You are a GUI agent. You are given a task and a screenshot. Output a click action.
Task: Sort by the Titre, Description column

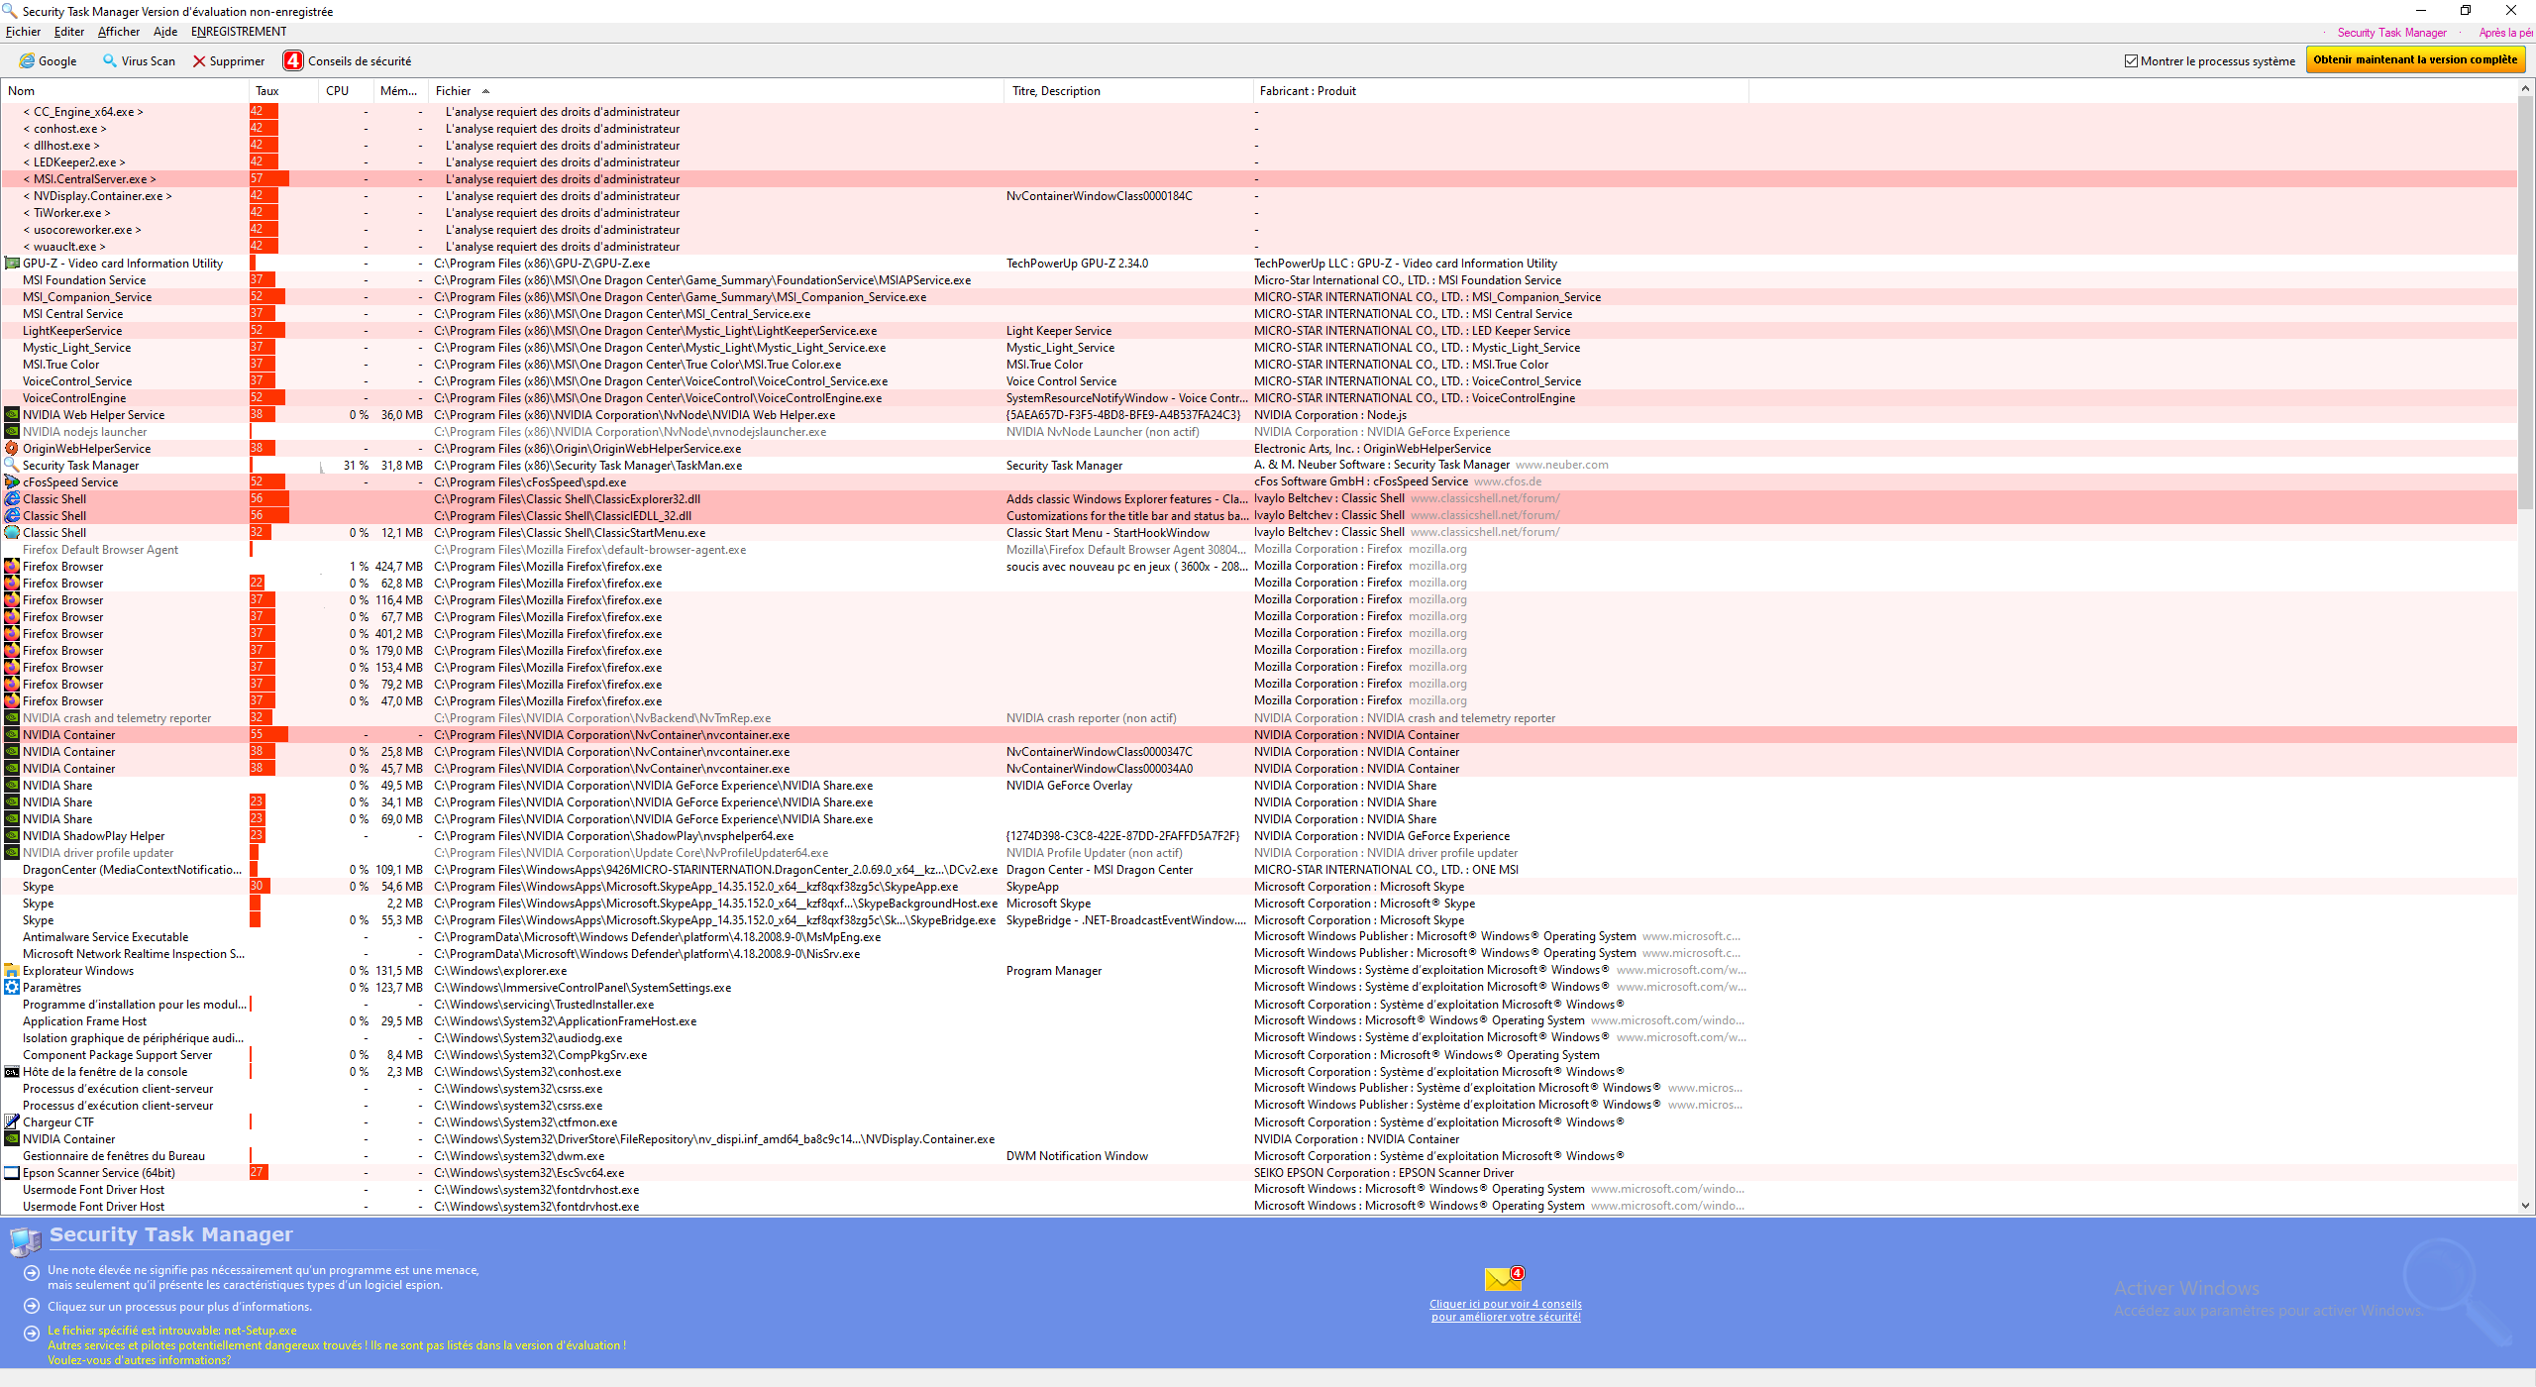click(x=1056, y=91)
